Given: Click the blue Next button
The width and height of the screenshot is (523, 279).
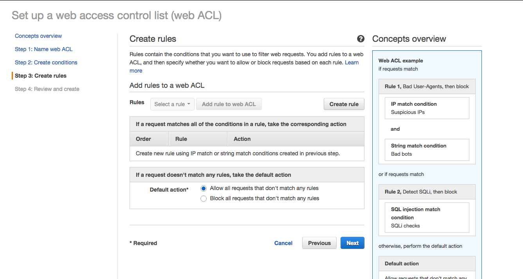Looking at the screenshot, I should point(352,243).
